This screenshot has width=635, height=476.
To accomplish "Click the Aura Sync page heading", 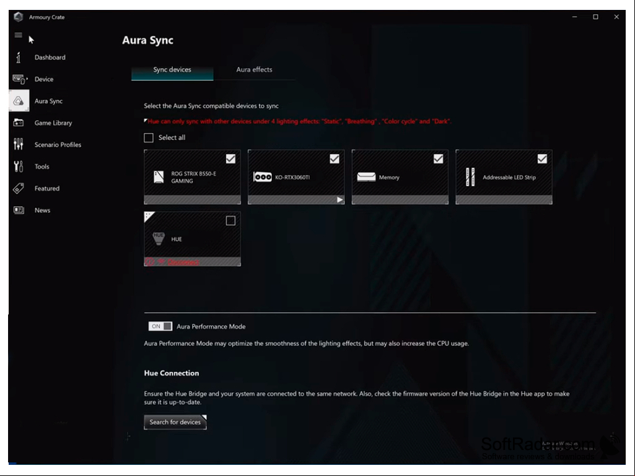I will 148,40.
